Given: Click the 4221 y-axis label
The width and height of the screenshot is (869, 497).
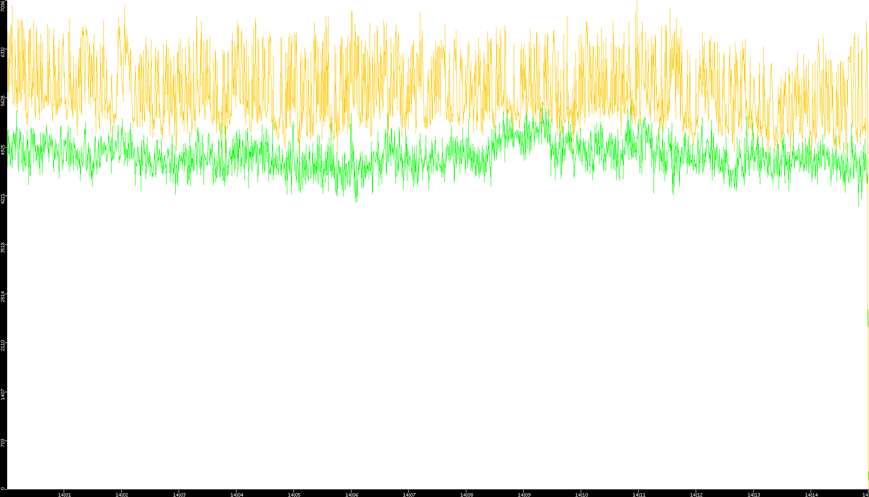Looking at the screenshot, I should 3,198.
